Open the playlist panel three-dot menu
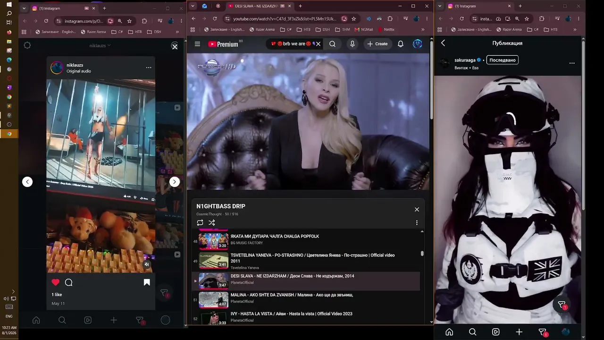Image resolution: width=604 pixels, height=340 pixels. click(417, 222)
